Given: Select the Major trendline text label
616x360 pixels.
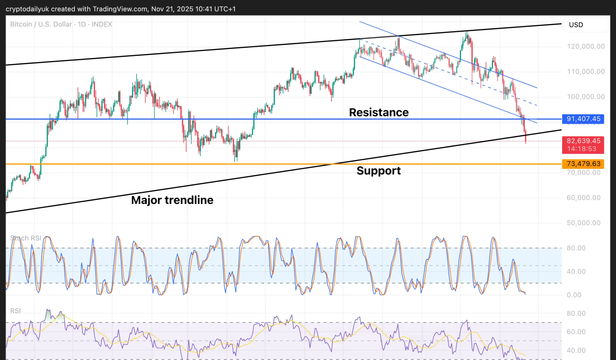Looking at the screenshot, I should (x=172, y=200).
